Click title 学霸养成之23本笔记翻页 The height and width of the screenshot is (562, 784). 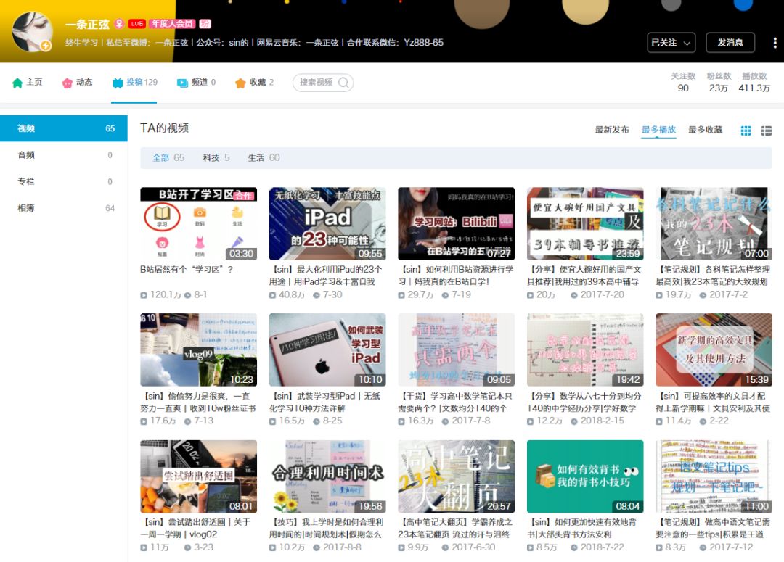pyautogui.click(x=455, y=528)
